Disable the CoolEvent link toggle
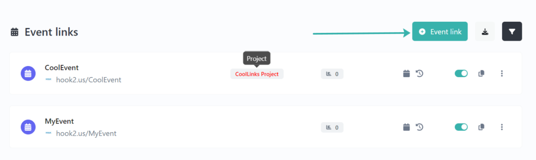The image size is (536, 160). click(x=461, y=73)
